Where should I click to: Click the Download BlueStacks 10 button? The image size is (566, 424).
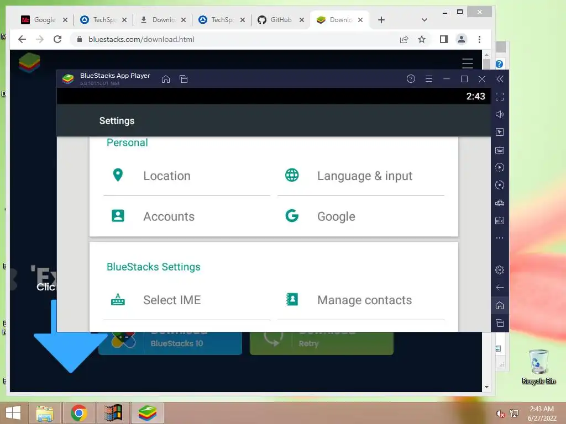(x=170, y=343)
